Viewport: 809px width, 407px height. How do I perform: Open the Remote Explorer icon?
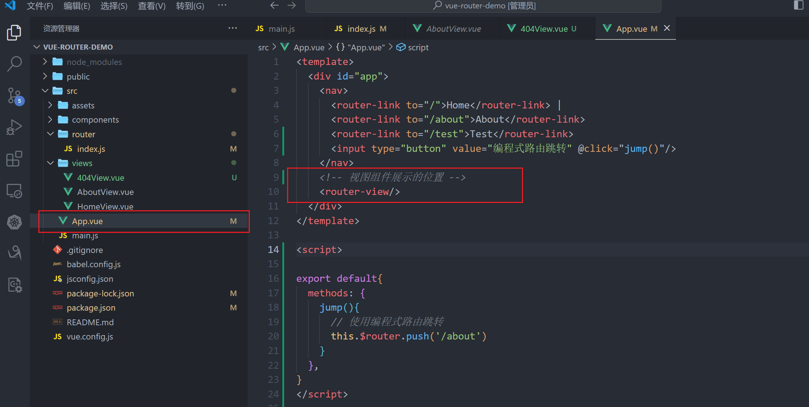pos(14,191)
